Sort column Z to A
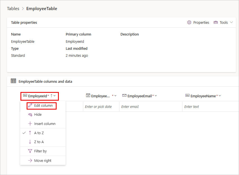The height and width of the screenshot is (175, 239). point(43,142)
